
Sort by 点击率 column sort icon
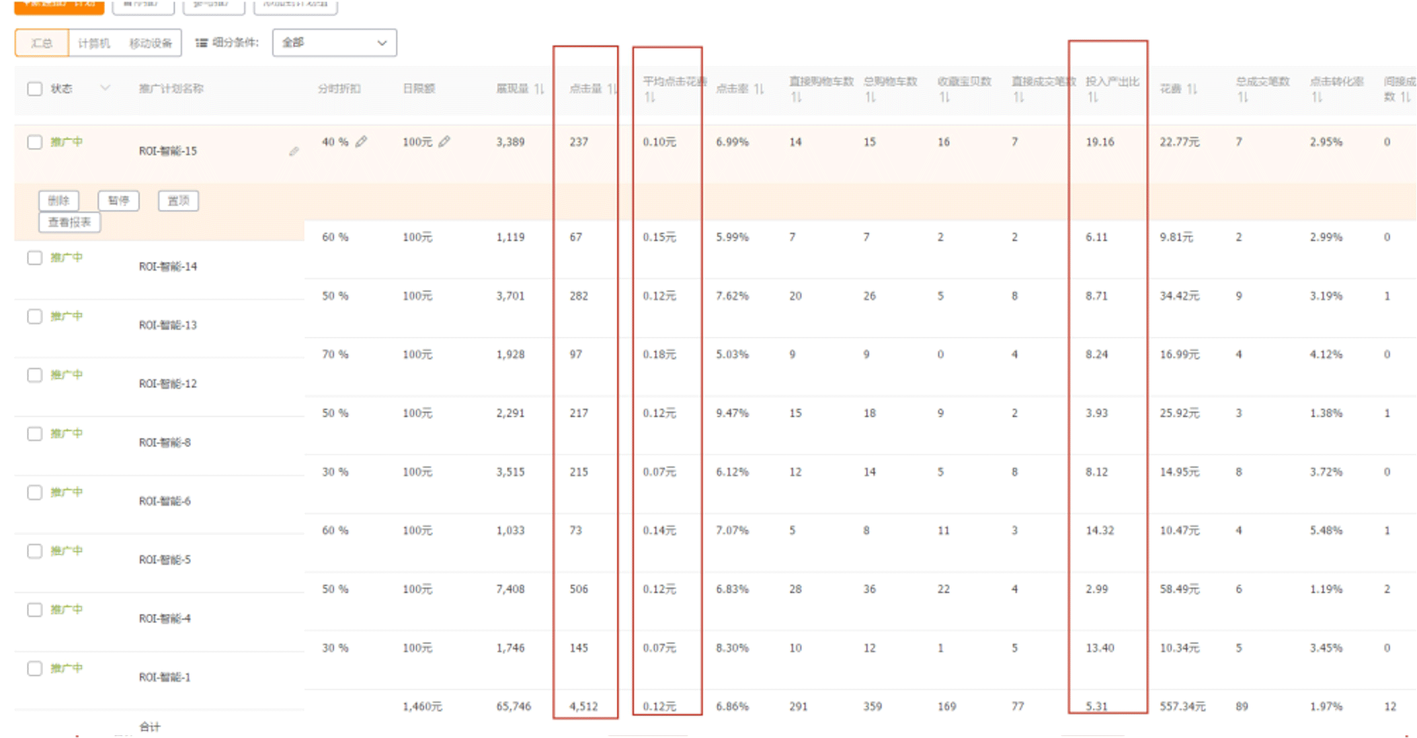point(759,89)
